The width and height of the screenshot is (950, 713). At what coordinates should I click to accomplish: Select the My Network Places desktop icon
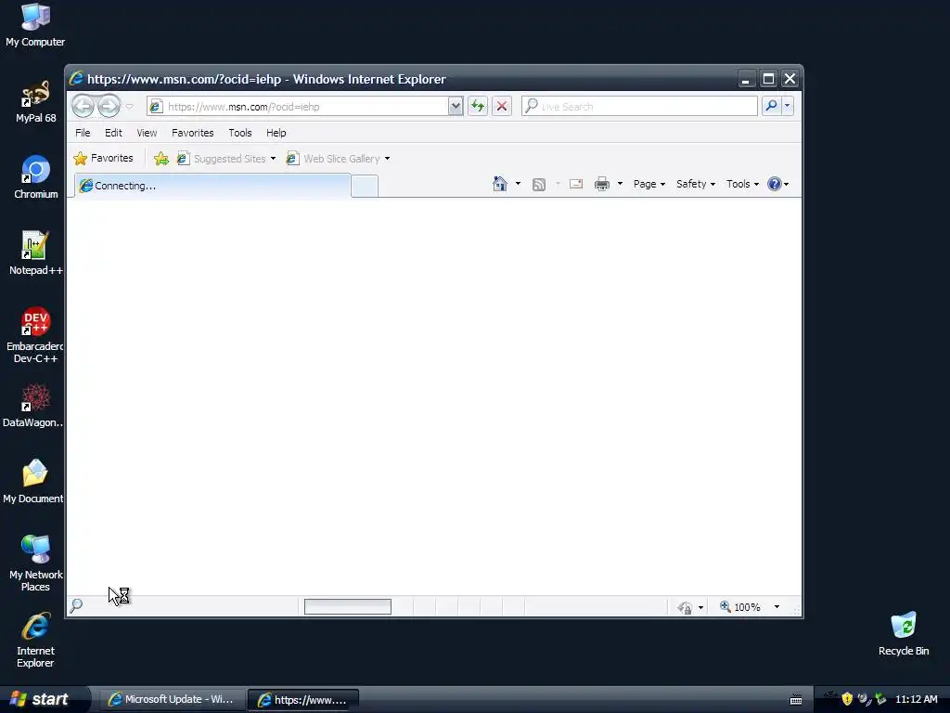click(36, 564)
